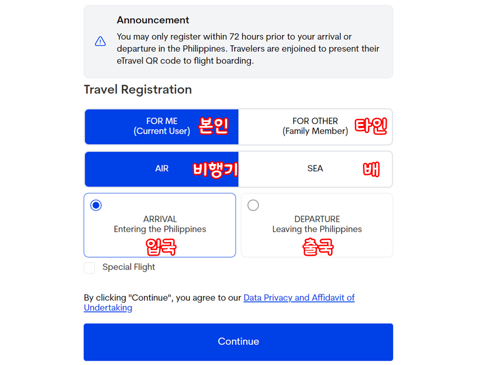Click the red 비행기 annotation label
Screen dimensions: 495x365
tap(215, 170)
